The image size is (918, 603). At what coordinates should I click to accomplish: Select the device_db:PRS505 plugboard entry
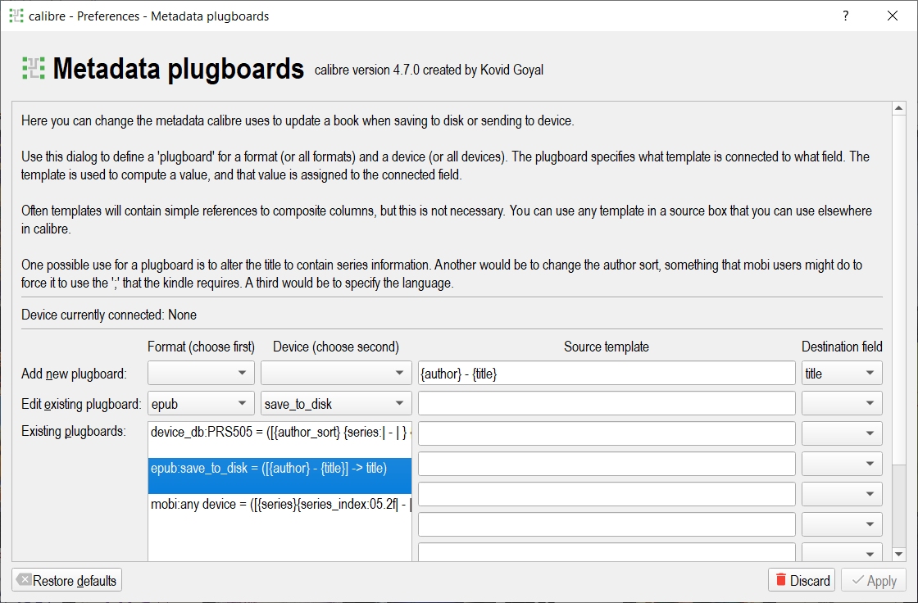coord(279,439)
